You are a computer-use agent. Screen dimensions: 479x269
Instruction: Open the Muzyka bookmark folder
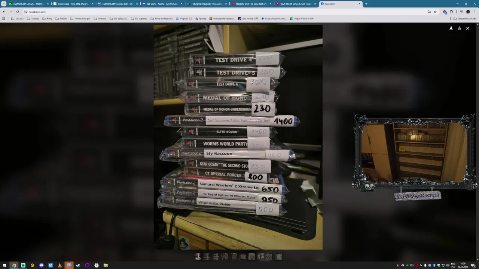click(x=33, y=18)
